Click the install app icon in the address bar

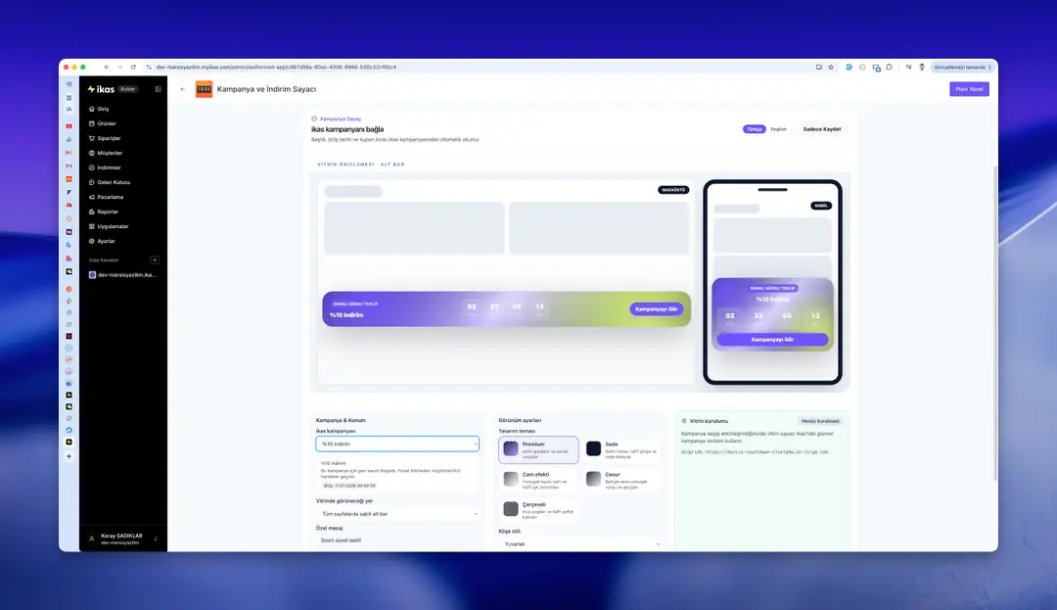(x=818, y=68)
